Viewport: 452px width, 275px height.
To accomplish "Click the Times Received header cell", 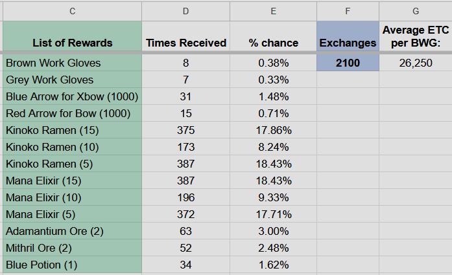I will point(185,43).
